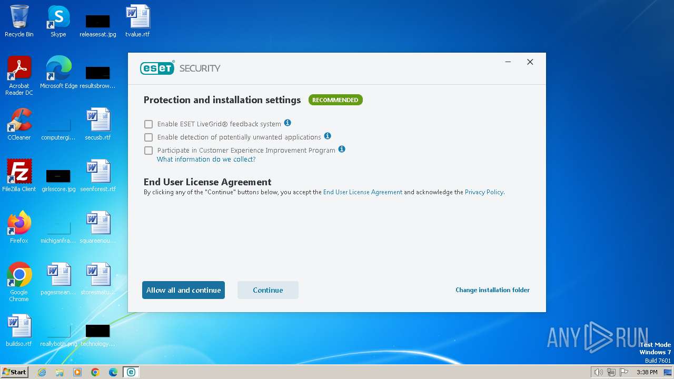Show info for potentially unwanted applications
Image resolution: width=674 pixels, height=379 pixels.
coord(328,136)
